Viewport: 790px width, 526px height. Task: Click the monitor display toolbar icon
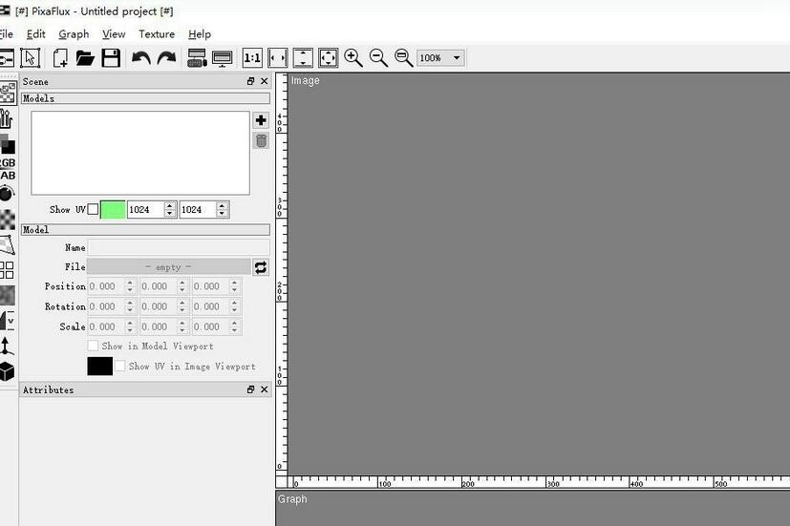click(x=223, y=58)
